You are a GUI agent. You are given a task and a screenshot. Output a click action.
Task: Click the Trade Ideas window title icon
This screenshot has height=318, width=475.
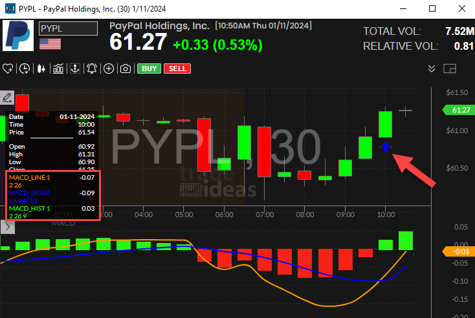(x=10, y=8)
